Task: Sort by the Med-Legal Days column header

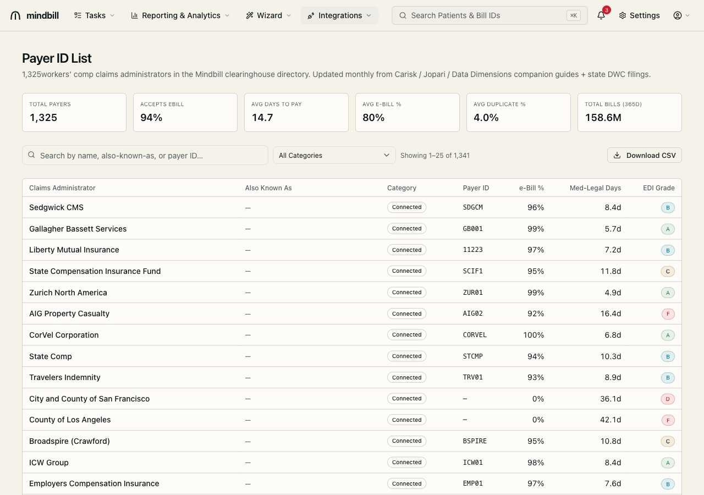Action: 596,188
